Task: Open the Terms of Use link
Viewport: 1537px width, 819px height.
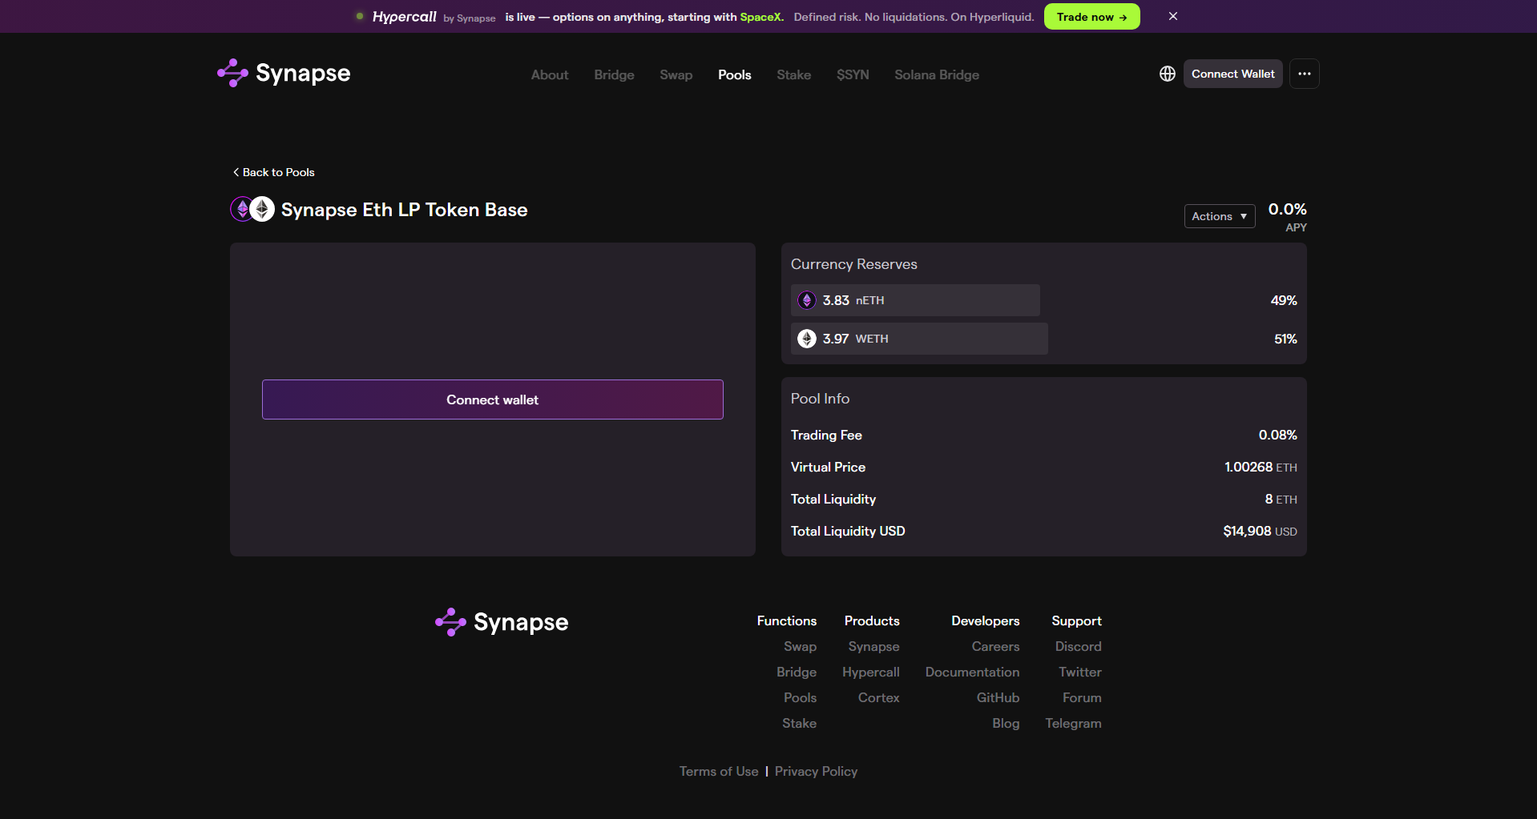Action: 719,771
